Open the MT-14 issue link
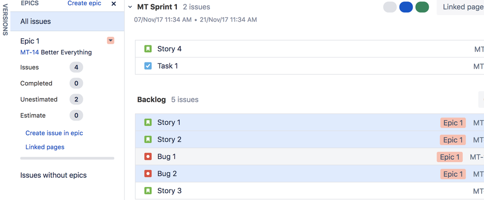The image size is (484, 200). (30, 52)
